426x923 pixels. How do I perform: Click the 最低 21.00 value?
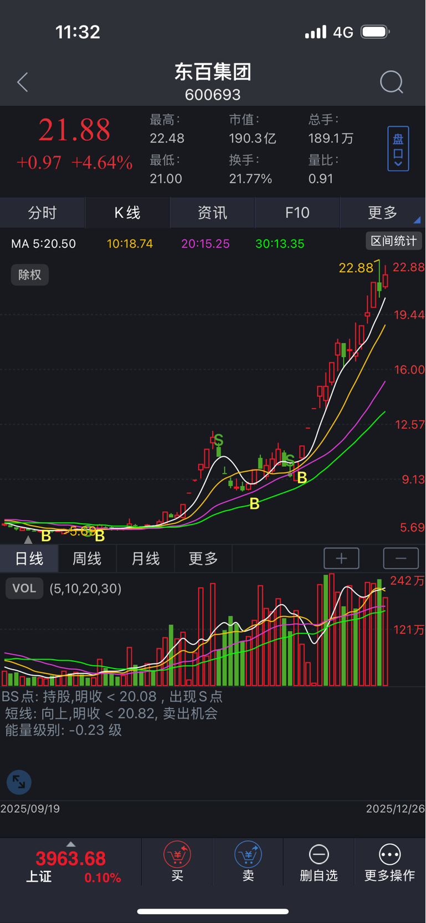point(166,179)
